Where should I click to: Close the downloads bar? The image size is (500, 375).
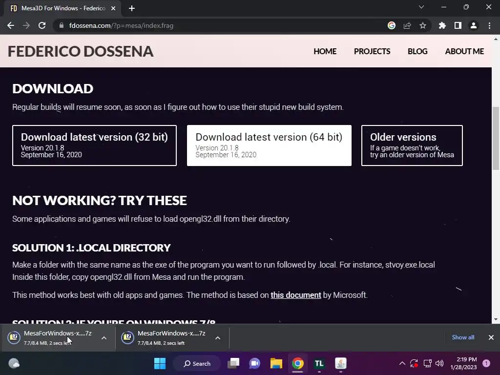[491, 337]
